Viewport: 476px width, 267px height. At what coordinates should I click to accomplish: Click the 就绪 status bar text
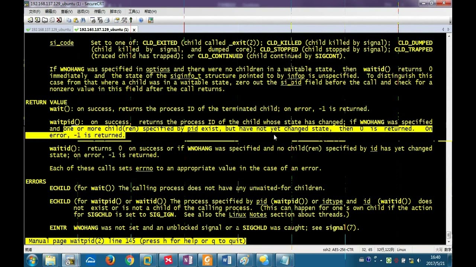(x=29, y=250)
